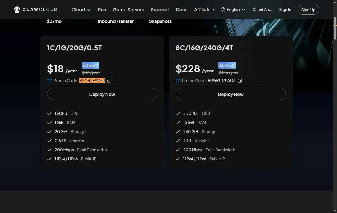
Task: Click the globe language icon
Action: (x=223, y=10)
